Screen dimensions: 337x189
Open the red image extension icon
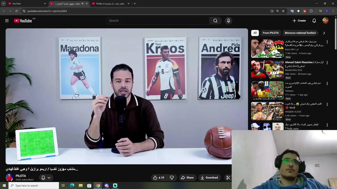point(305,11)
